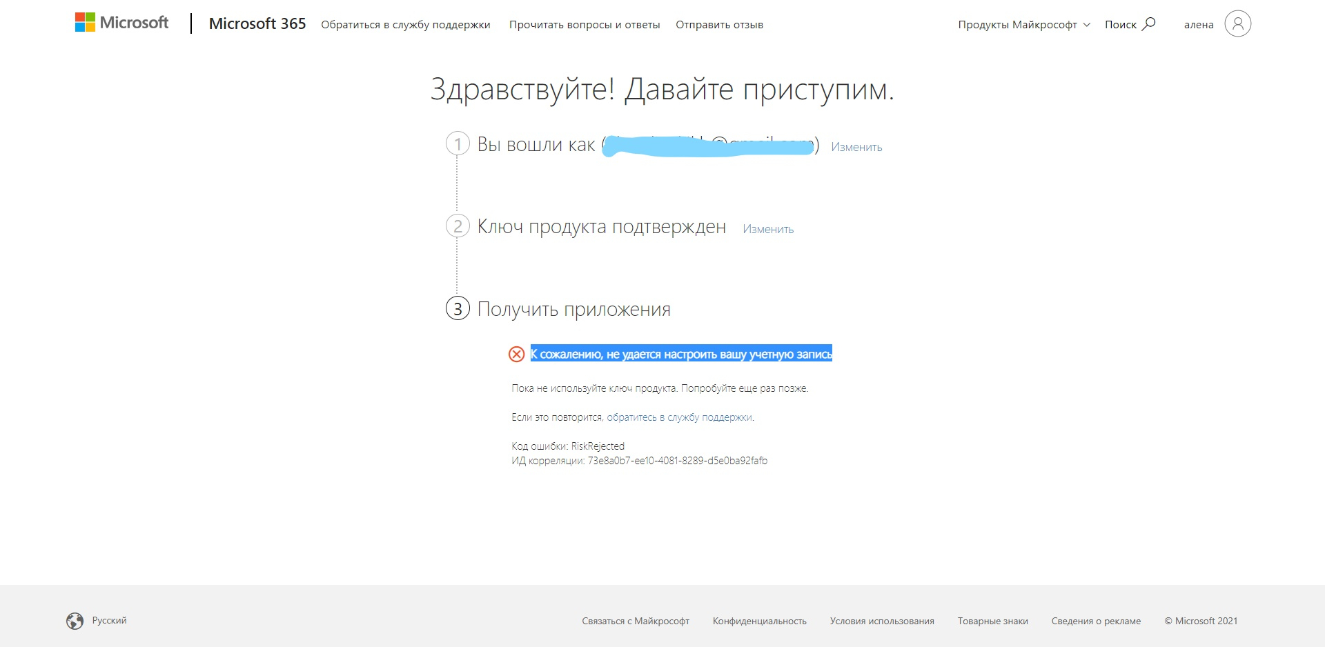Click Изменить next to product key confirmed
This screenshot has width=1325, height=647.
pos(768,229)
